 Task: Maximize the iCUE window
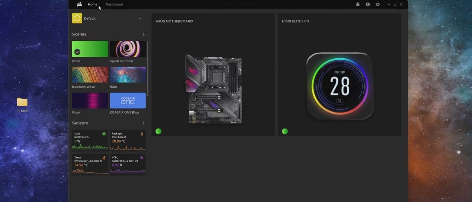[395, 4]
